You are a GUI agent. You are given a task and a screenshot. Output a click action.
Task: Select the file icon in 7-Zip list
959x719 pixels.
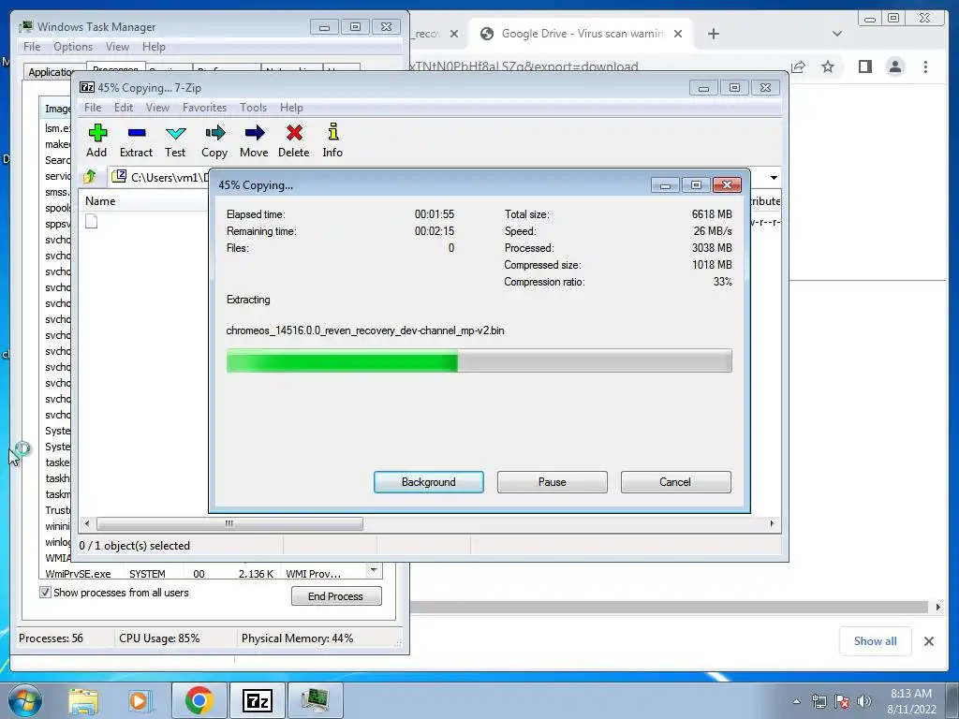(91, 221)
